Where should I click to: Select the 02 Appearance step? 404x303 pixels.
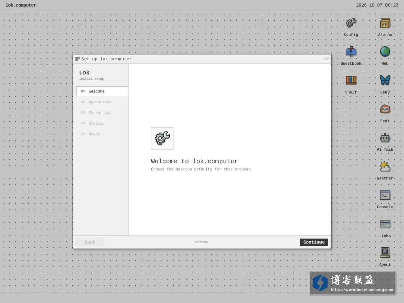coord(102,102)
